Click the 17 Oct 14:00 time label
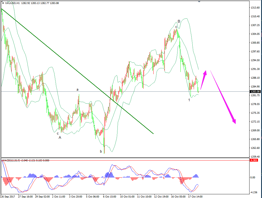262x198 pixels. (195, 197)
